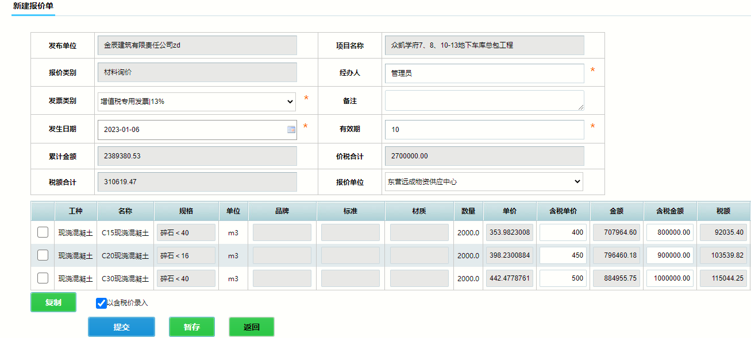Image resolution: width=751 pixels, height=338 pixels.
Task: Click the 暂存 save draft button
Action: [192, 327]
